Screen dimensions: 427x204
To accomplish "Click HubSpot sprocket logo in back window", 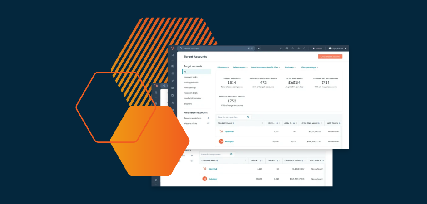I will point(156,86).
